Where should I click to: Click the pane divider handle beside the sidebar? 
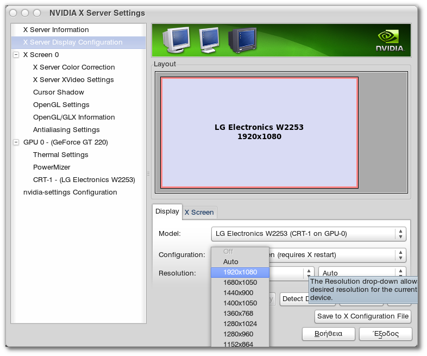[148, 173]
